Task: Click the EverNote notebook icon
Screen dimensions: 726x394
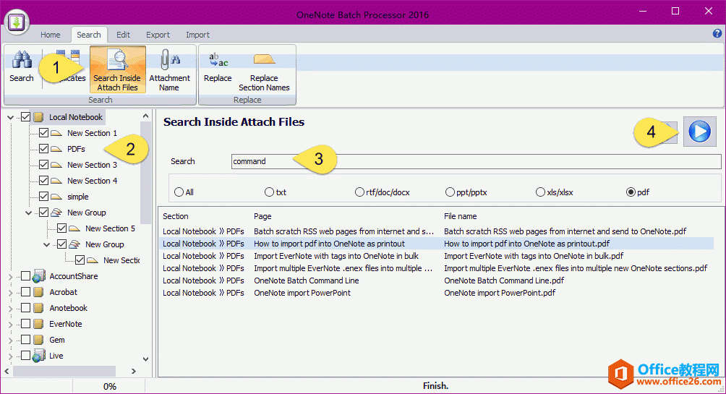Action: [38, 324]
